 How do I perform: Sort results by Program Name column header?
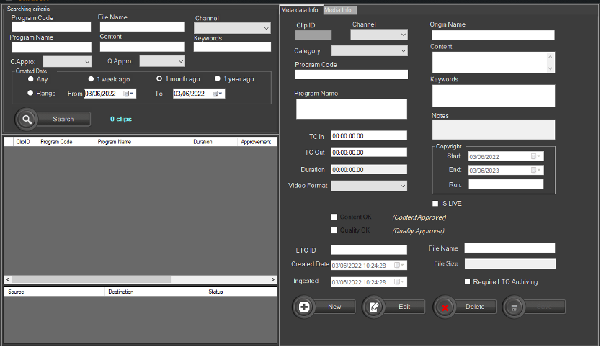click(x=115, y=142)
